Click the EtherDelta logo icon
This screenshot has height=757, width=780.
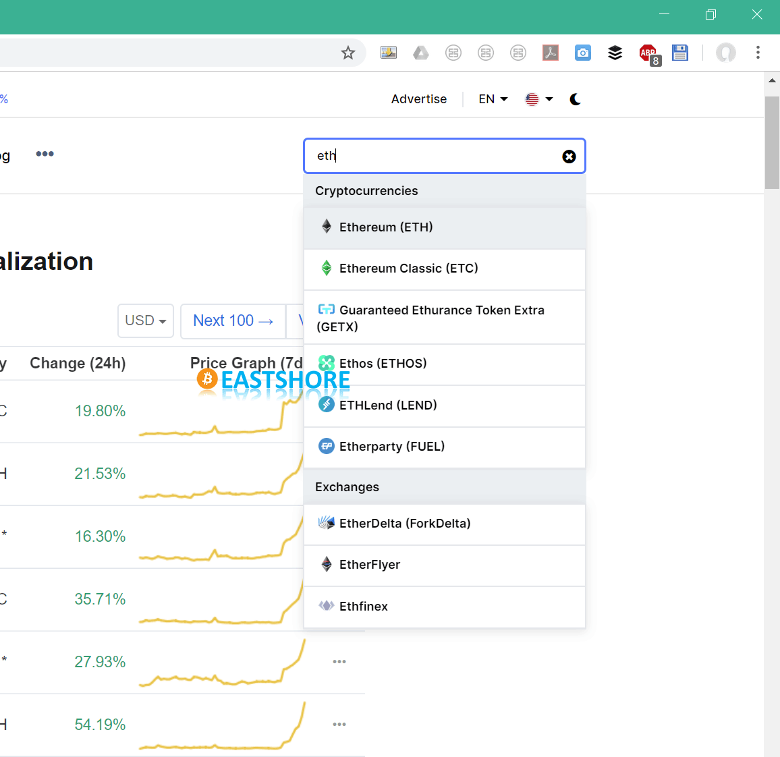327,522
